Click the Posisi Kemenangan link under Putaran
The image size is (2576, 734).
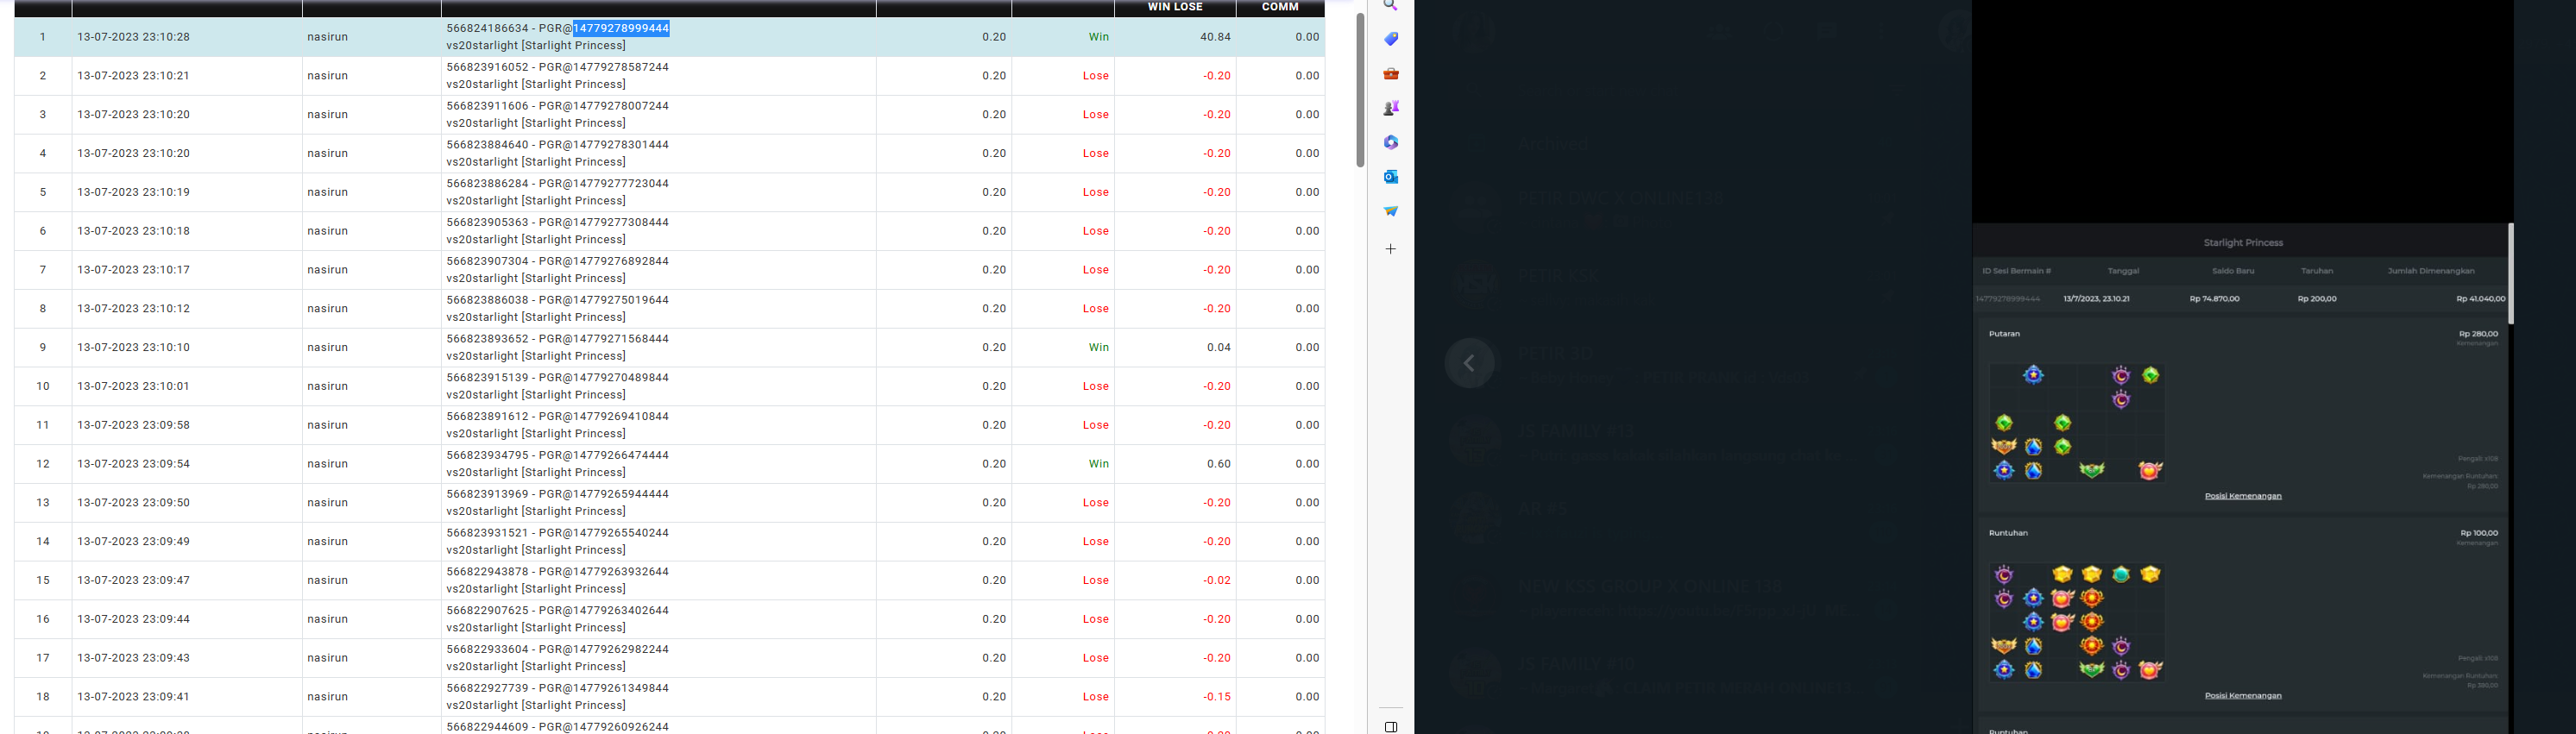pos(2243,496)
